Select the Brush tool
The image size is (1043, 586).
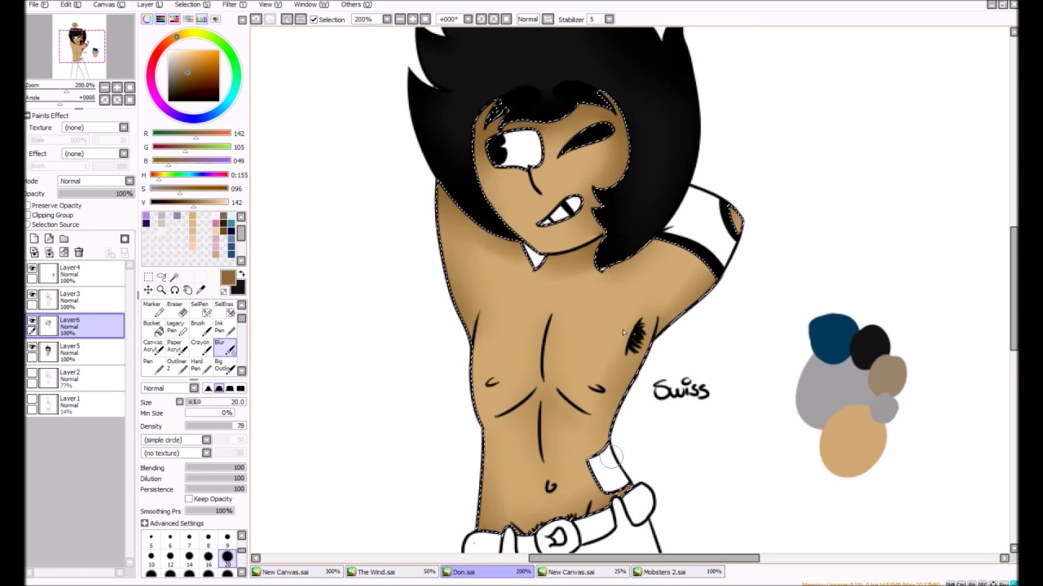pyautogui.click(x=200, y=328)
